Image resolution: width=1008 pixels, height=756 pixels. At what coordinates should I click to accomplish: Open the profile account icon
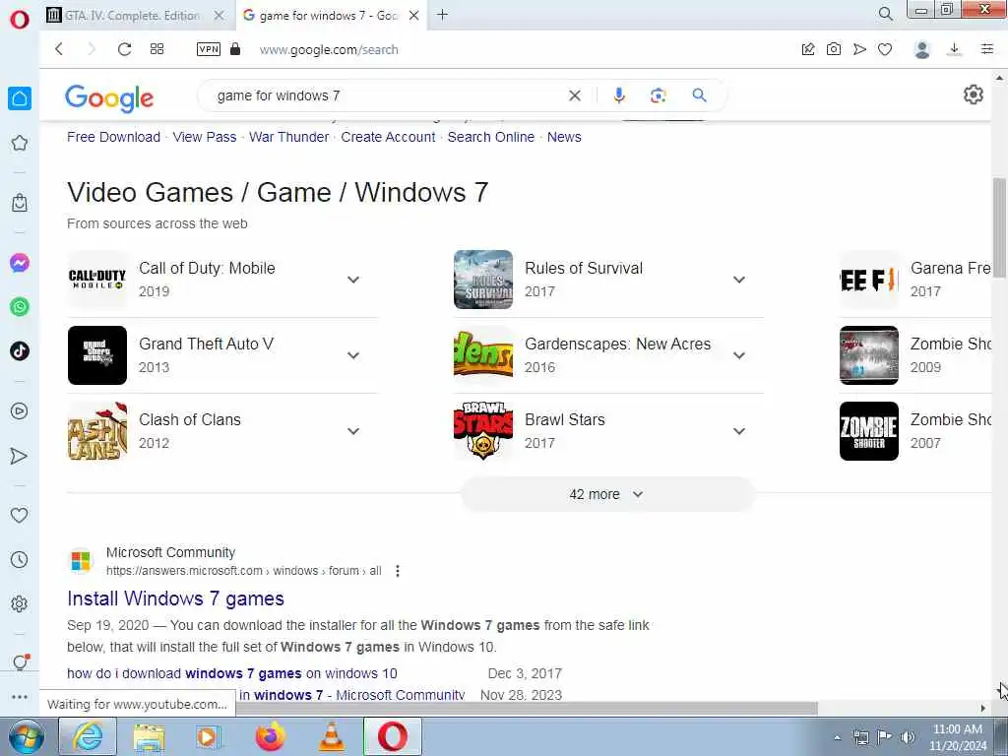(x=921, y=49)
